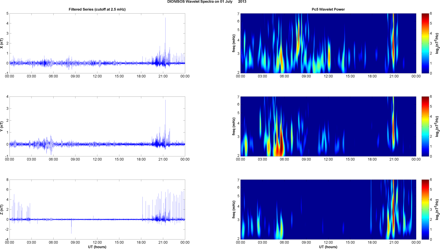Click the log2(nT²/Hz) label beside the bottom colorbar
Screen dimensions: 440x249
point(437,210)
